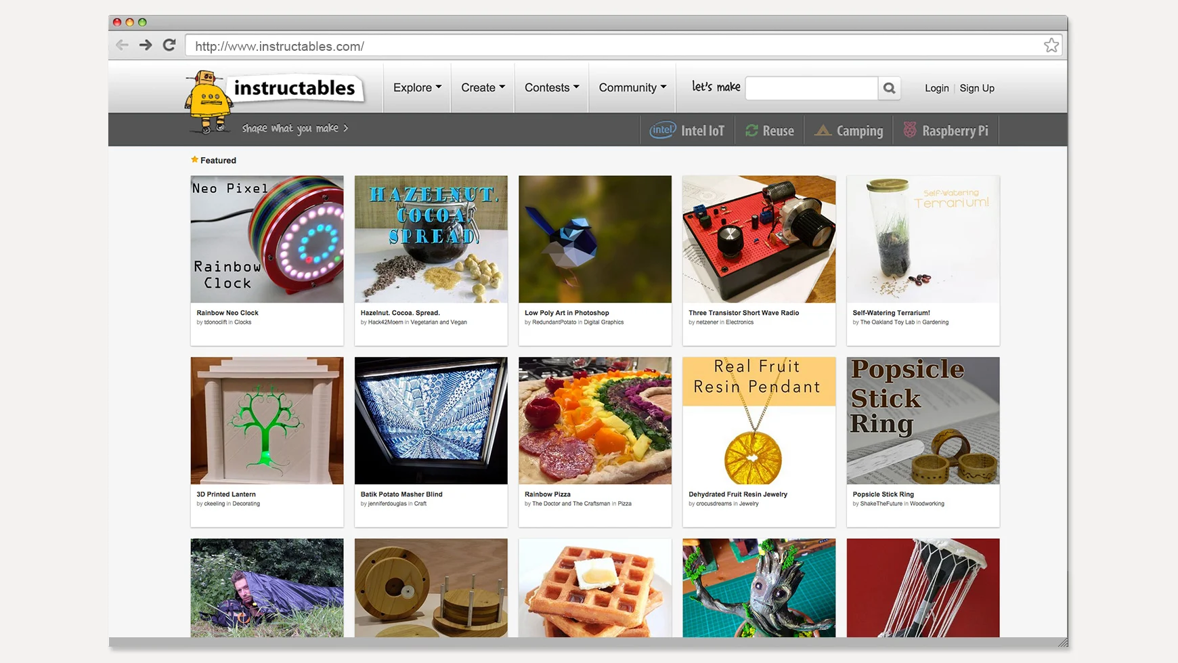Click the search magnifier icon
The height and width of the screenshot is (663, 1178).
click(x=889, y=88)
